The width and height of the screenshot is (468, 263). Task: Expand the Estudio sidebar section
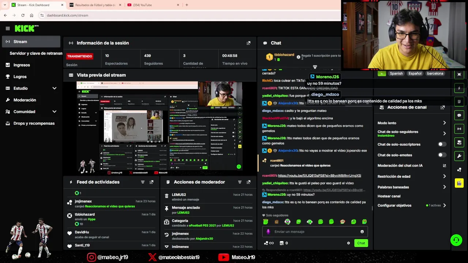(54, 88)
